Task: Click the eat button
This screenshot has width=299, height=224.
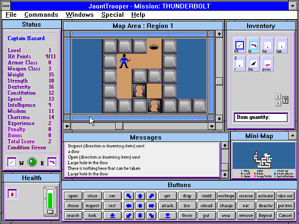Action: [246, 206]
